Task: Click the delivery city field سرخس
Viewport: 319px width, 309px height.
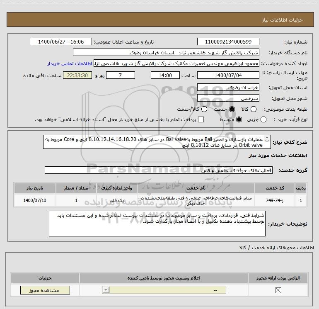Action: click(228, 98)
